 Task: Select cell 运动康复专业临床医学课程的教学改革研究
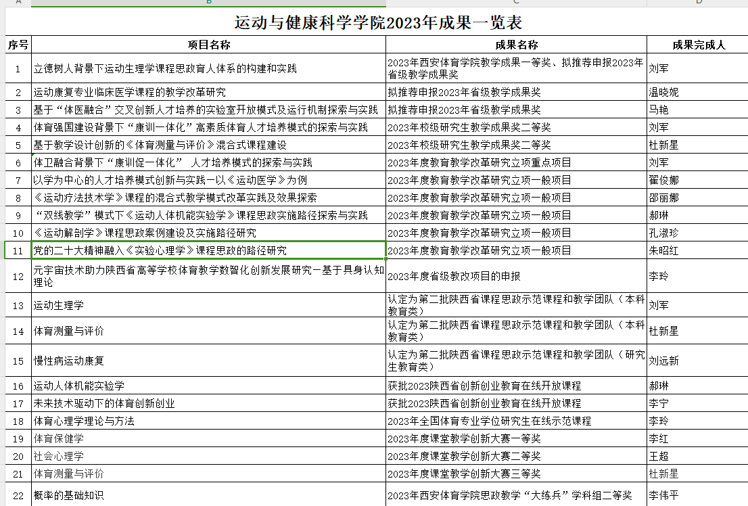208,92
